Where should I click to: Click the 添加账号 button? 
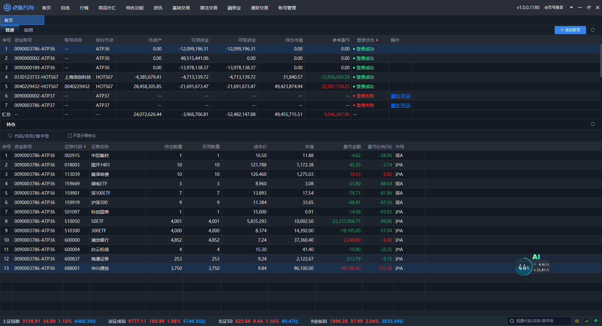[570, 30]
